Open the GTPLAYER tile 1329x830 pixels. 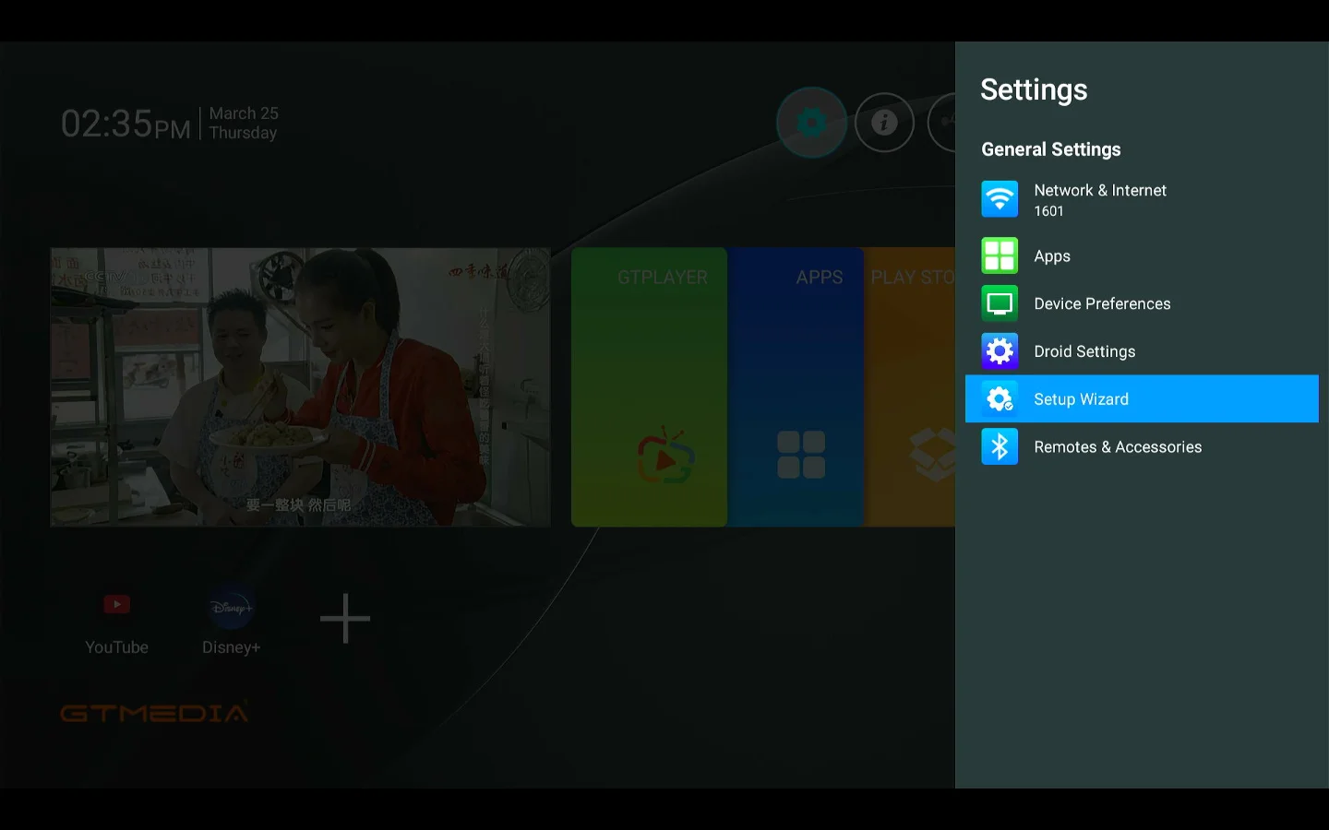pyautogui.click(x=649, y=387)
